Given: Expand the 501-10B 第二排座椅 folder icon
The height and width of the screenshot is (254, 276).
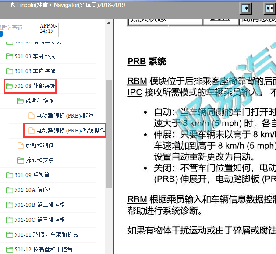Looking at the screenshot, I should 10,205.
